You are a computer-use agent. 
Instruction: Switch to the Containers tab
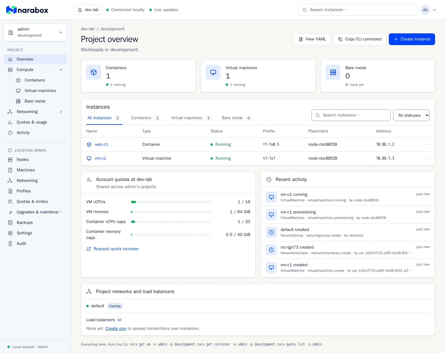coord(146,118)
